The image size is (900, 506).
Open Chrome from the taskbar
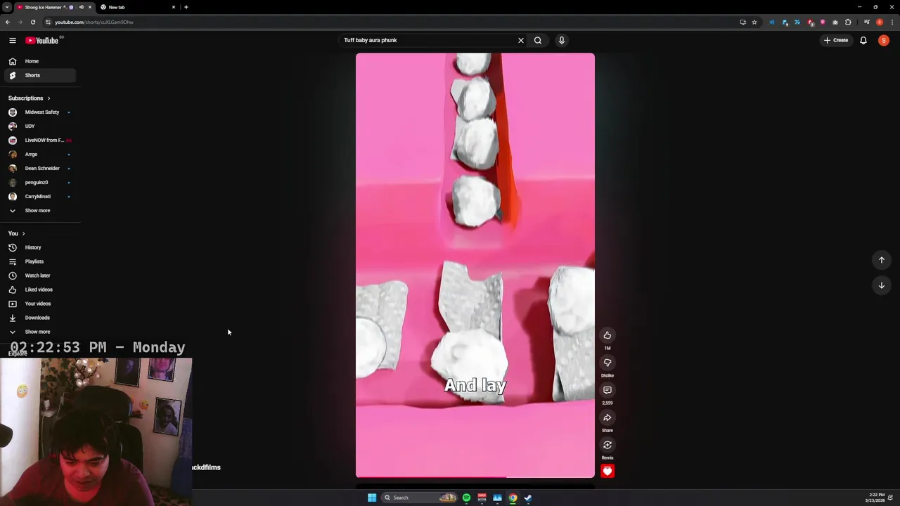[513, 498]
